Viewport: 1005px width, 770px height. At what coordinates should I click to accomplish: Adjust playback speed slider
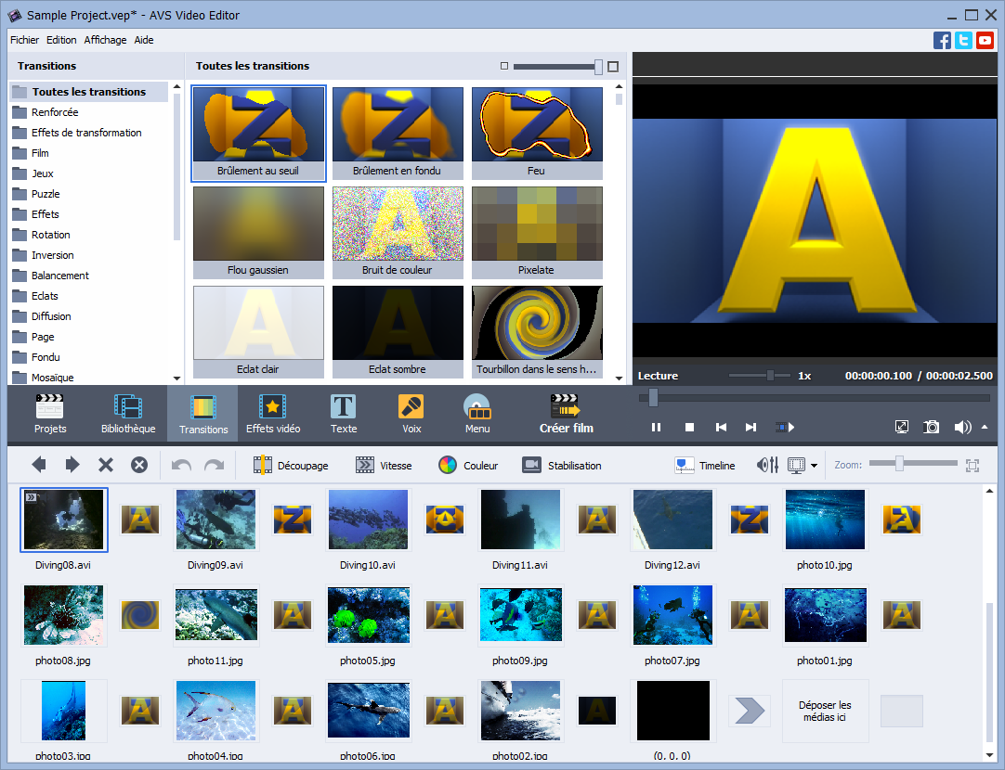pyautogui.click(x=770, y=376)
